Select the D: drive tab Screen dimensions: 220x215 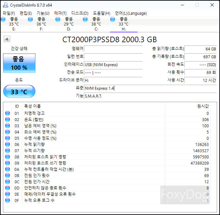pos(69,24)
